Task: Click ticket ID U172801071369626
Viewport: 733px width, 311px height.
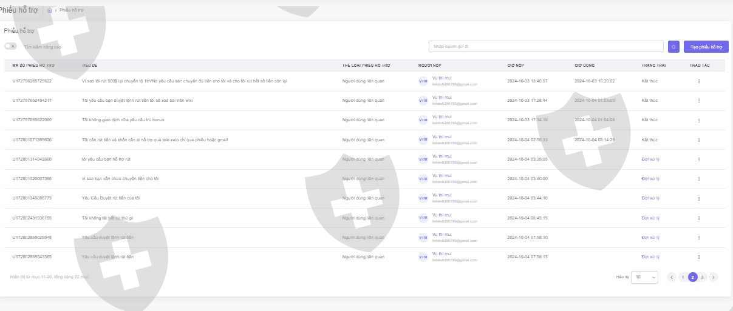Action: (x=32, y=140)
